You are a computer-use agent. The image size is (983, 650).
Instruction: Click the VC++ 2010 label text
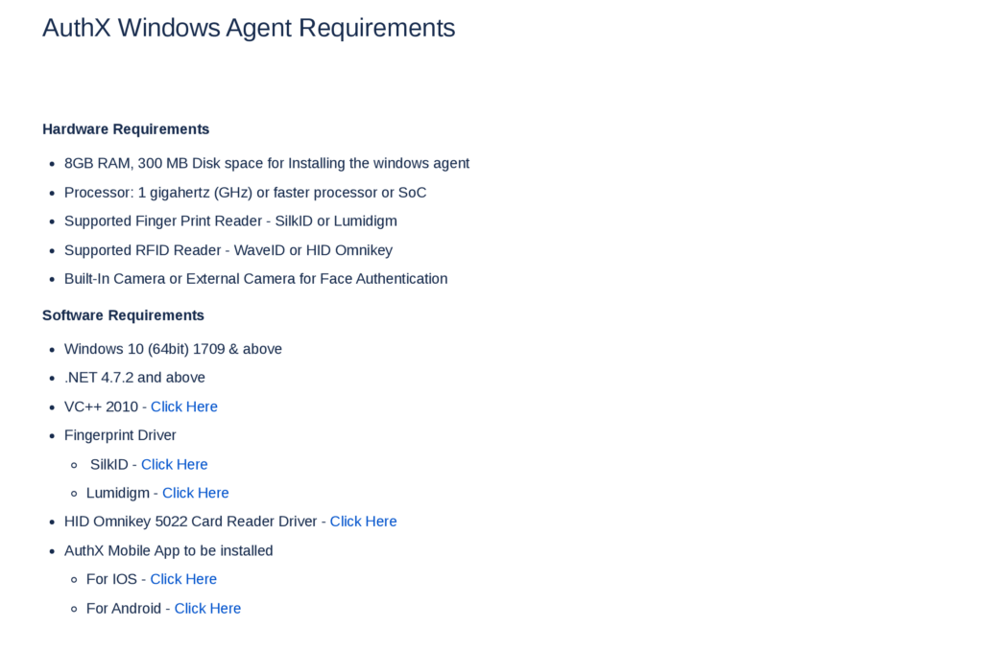coord(101,406)
